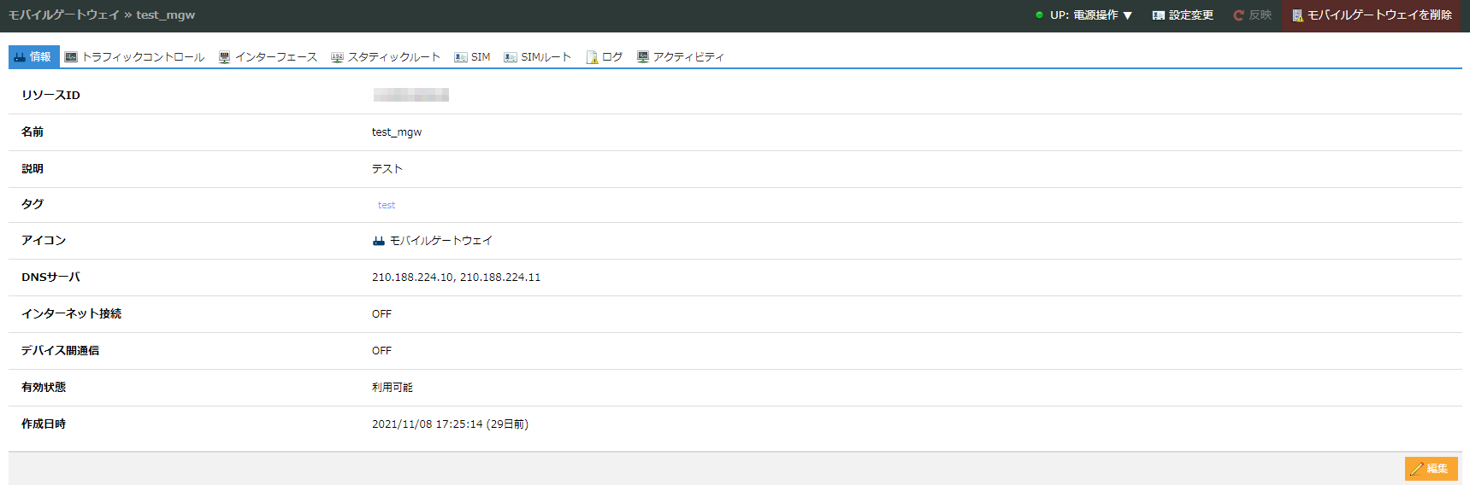The image size is (1470, 491).
Task: Click the SIM tab icon
Action: click(x=461, y=57)
